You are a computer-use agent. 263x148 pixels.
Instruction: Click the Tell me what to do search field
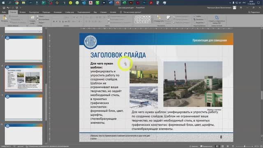point(132,12)
